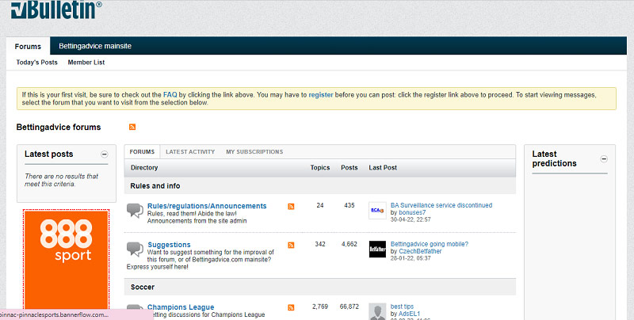
Task: Open RSS feed for Champions League forum
Action: coord(291,307)
